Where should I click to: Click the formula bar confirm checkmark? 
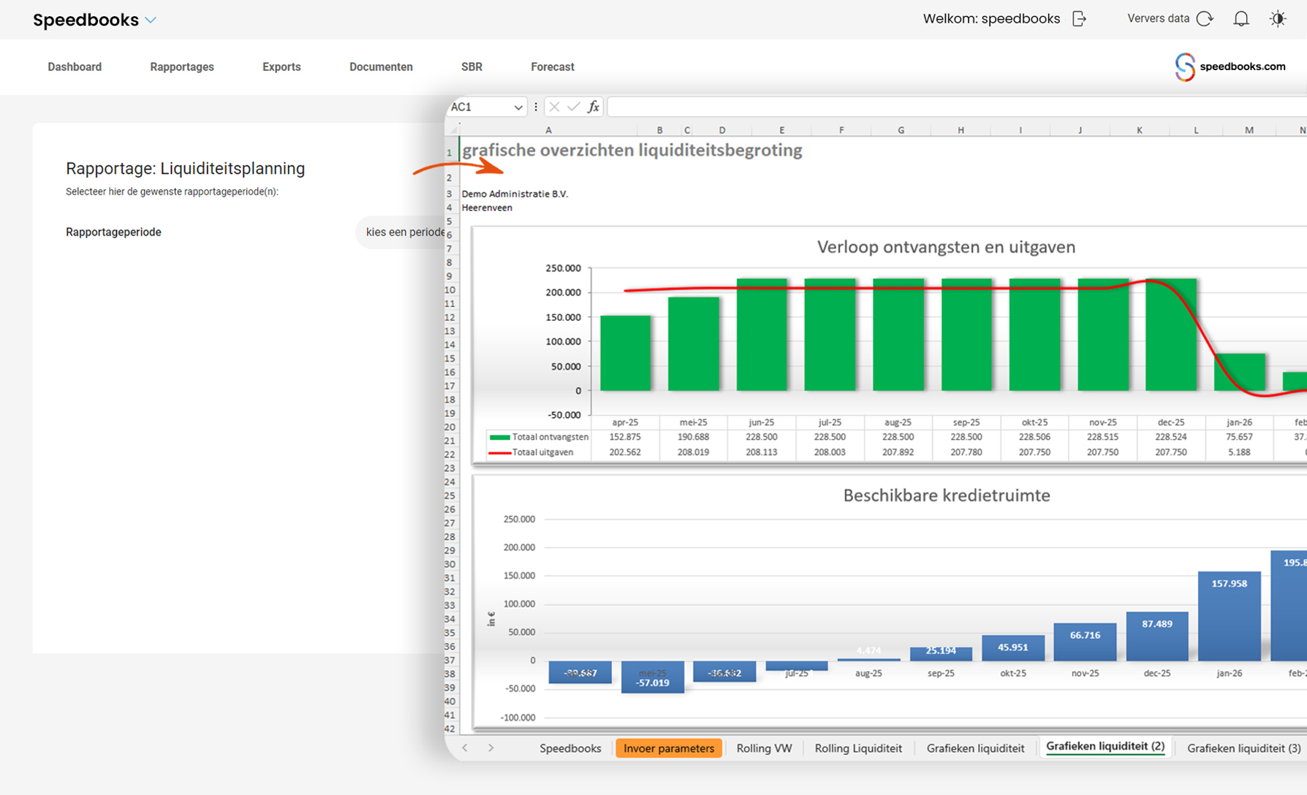574,107
